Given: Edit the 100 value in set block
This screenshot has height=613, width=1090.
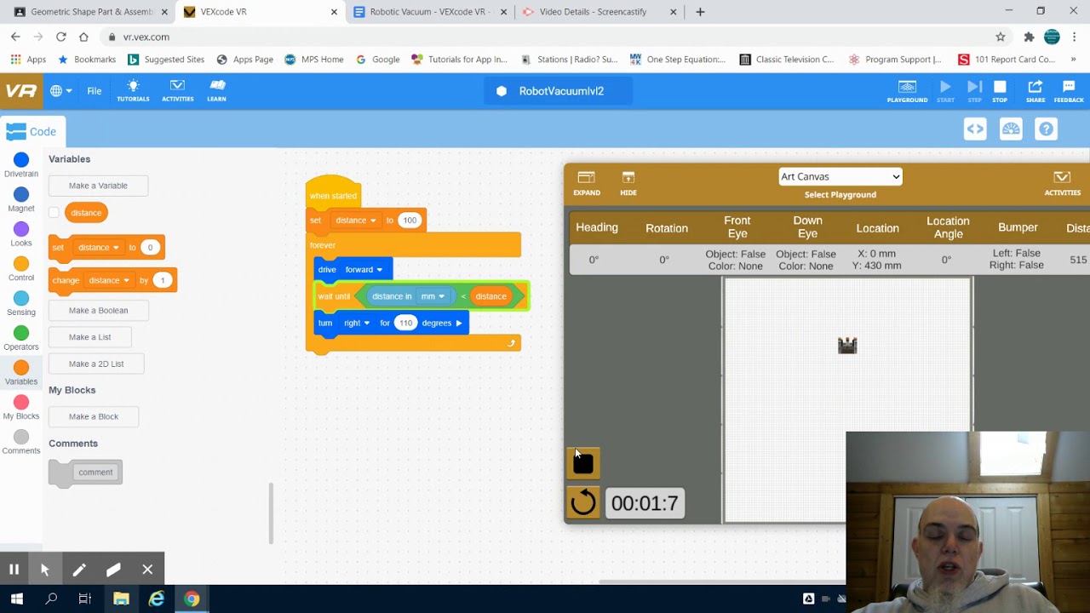Looking at the screenshot, I should click(410, 221).
